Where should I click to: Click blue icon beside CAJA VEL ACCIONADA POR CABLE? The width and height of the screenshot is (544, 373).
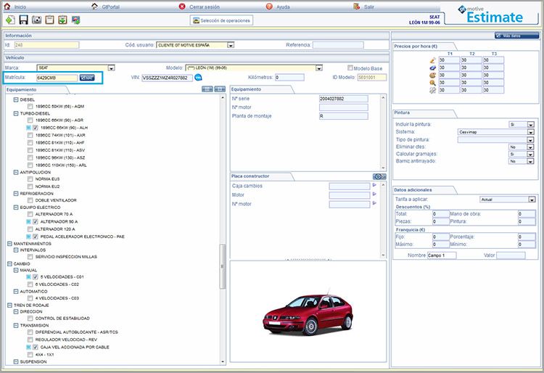(29, 347)
